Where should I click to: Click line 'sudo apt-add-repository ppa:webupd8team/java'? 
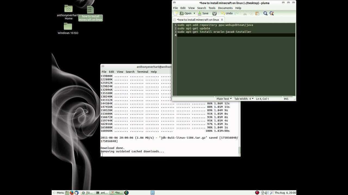point(215,25)
